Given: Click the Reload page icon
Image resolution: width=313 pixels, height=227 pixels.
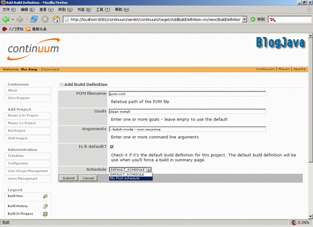Looking at the screenshot, I should pyautogui.click(x=34, y=19).
